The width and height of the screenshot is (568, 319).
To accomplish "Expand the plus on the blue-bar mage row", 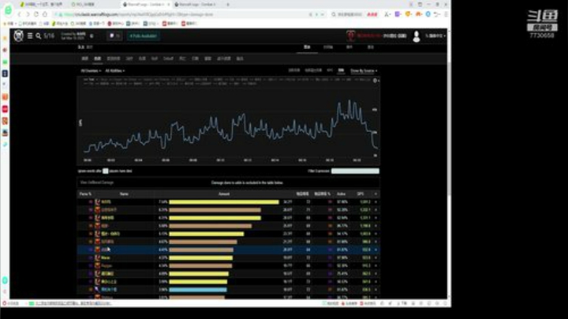I will [376, 290].
